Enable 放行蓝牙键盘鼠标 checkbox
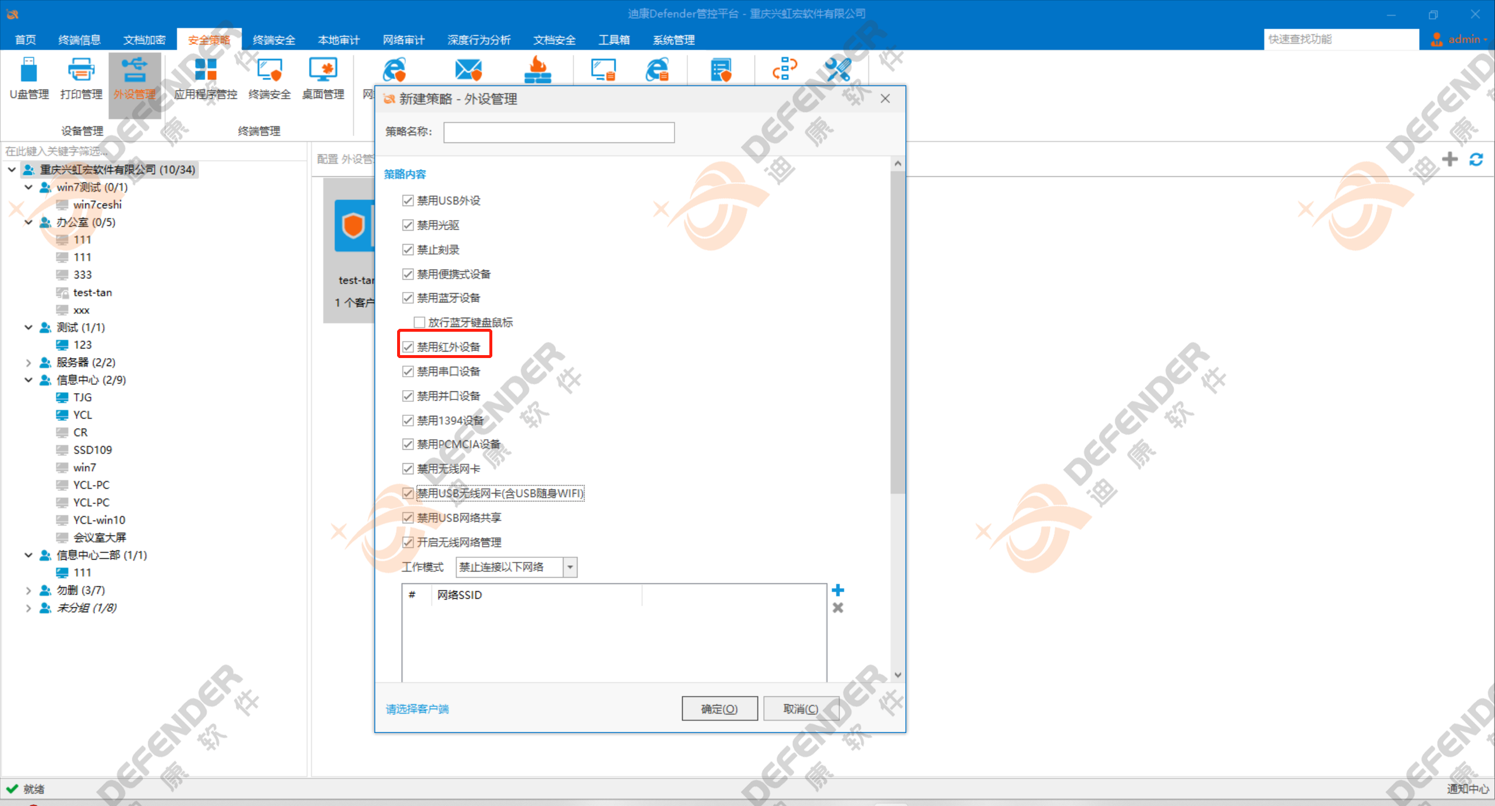This screenshot has height=806, width=1495. [419, 322]
